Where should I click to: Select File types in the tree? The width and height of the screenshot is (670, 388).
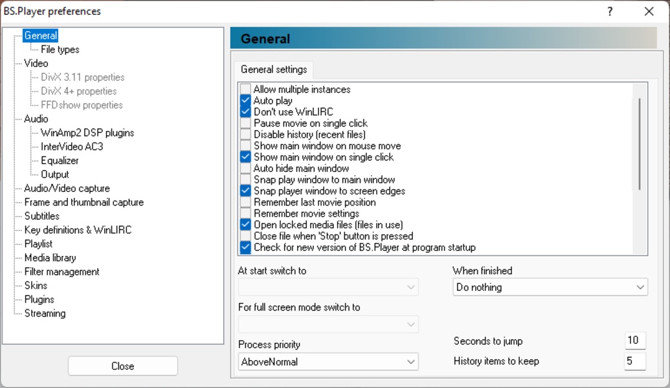[x=60, y=49]
